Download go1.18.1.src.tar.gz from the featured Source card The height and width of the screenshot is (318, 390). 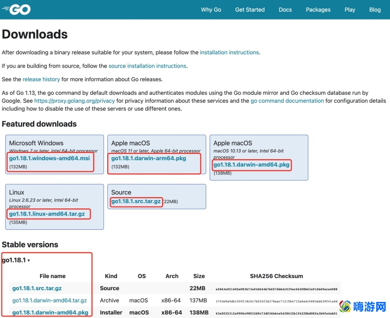point(136,201)
